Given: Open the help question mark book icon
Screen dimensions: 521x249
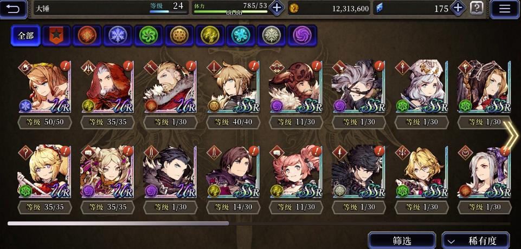Looking at the screenshot, I should coord(477,8).
